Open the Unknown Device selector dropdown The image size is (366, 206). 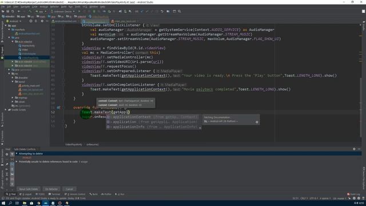click(63, 11)
